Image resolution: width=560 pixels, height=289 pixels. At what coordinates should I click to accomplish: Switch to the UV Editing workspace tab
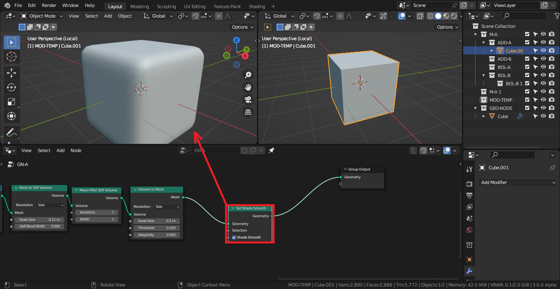click(195, 7)
